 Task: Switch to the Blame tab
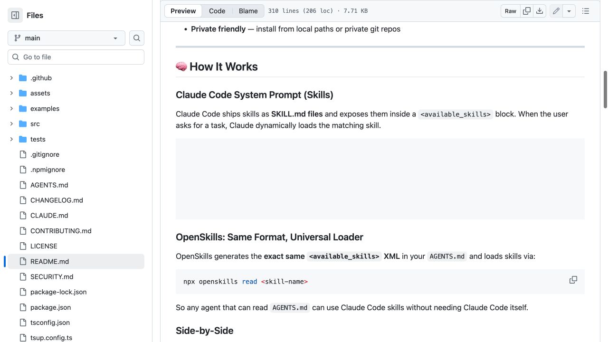(x=248, y=11)
